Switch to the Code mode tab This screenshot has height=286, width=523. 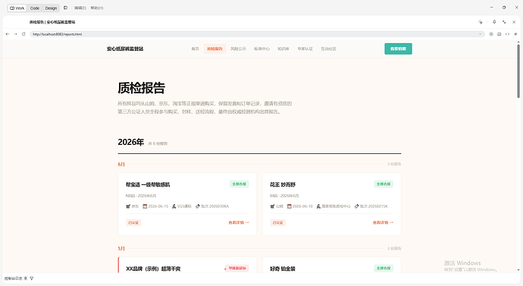coord(35,8)
